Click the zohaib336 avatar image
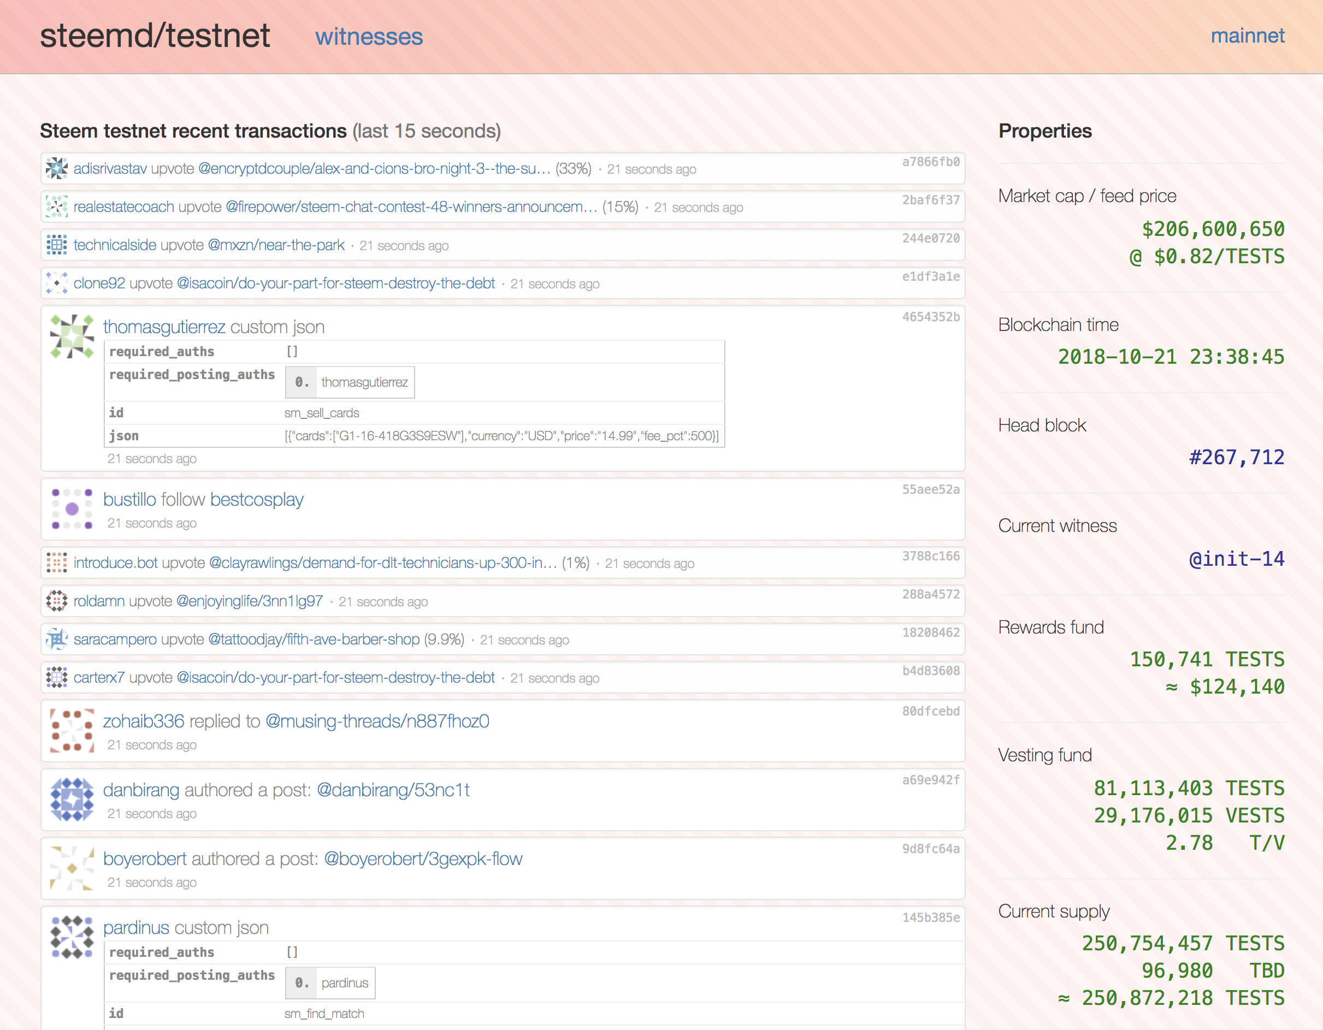1323x1030 pixels. (72, 730)
